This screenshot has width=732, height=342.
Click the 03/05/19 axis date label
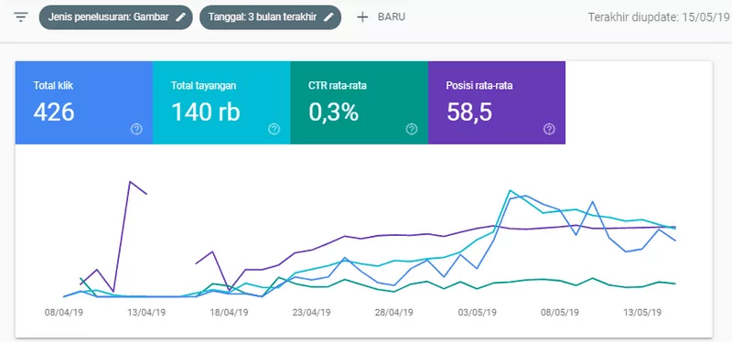pos(477,313)
